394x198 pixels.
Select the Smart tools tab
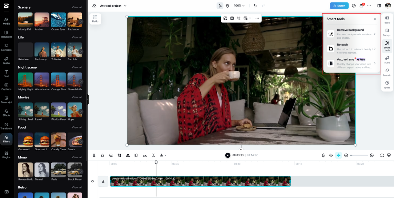pos(387,46)
